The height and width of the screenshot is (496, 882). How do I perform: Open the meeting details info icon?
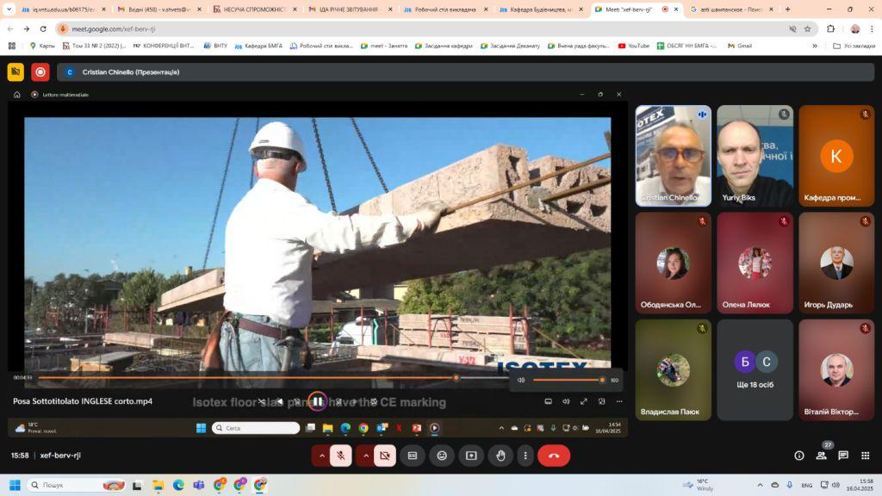(x=798, y=456)
